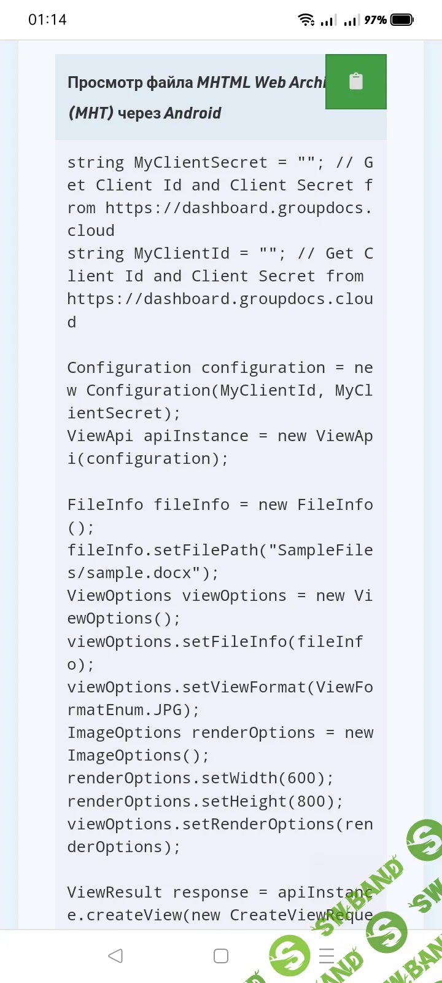
Task: Tap the Wi-Fi status icon
Action: point(306,20)
